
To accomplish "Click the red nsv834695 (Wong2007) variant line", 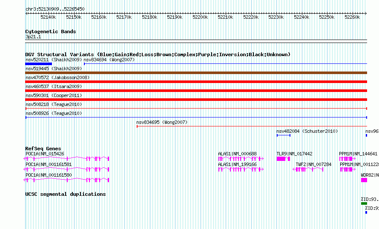I will click(x=252, y=126).
